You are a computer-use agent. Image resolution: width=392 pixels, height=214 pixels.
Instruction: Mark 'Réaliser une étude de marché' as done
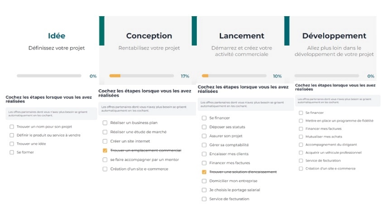tap(105, 132)
